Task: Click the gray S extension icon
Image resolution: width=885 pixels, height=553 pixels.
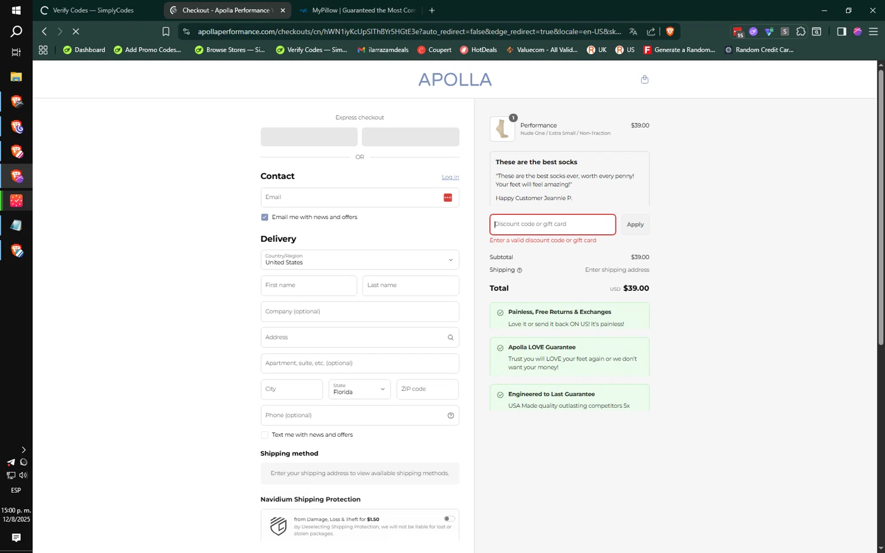Action: (x=785, y=31)
